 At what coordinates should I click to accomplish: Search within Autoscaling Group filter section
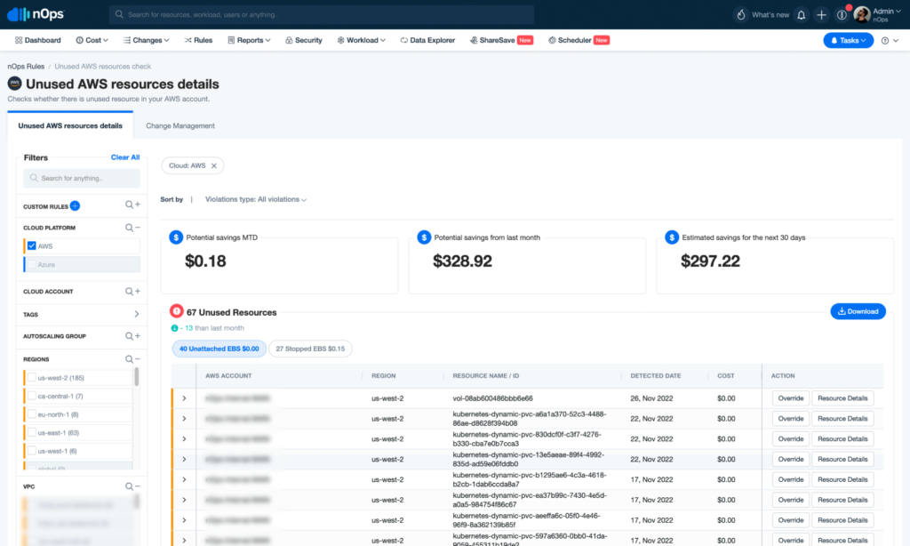(129, 336)
